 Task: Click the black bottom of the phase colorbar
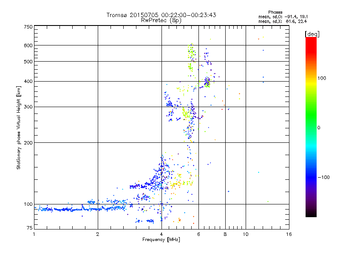coord(311,215)
